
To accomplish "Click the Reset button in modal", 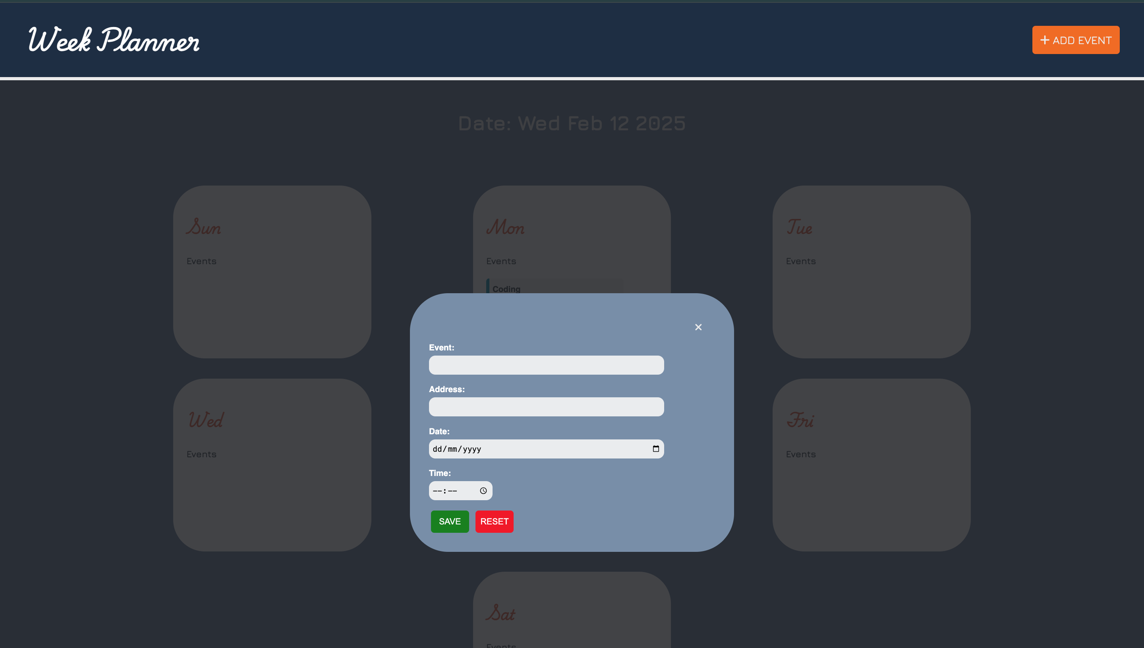I will click(x=494, y=522).
